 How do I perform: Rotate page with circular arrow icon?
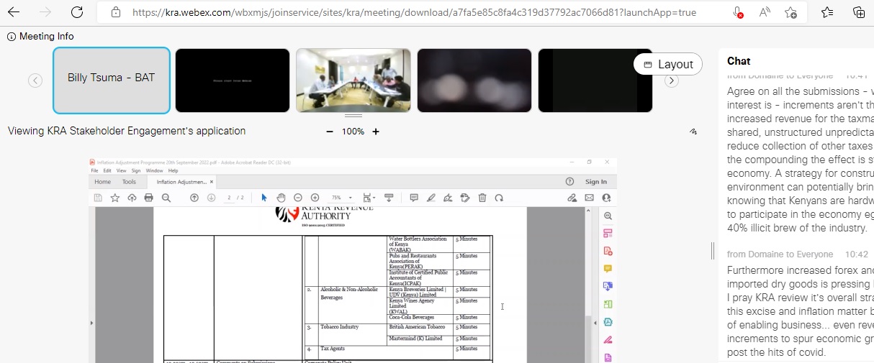click(499, 198)
